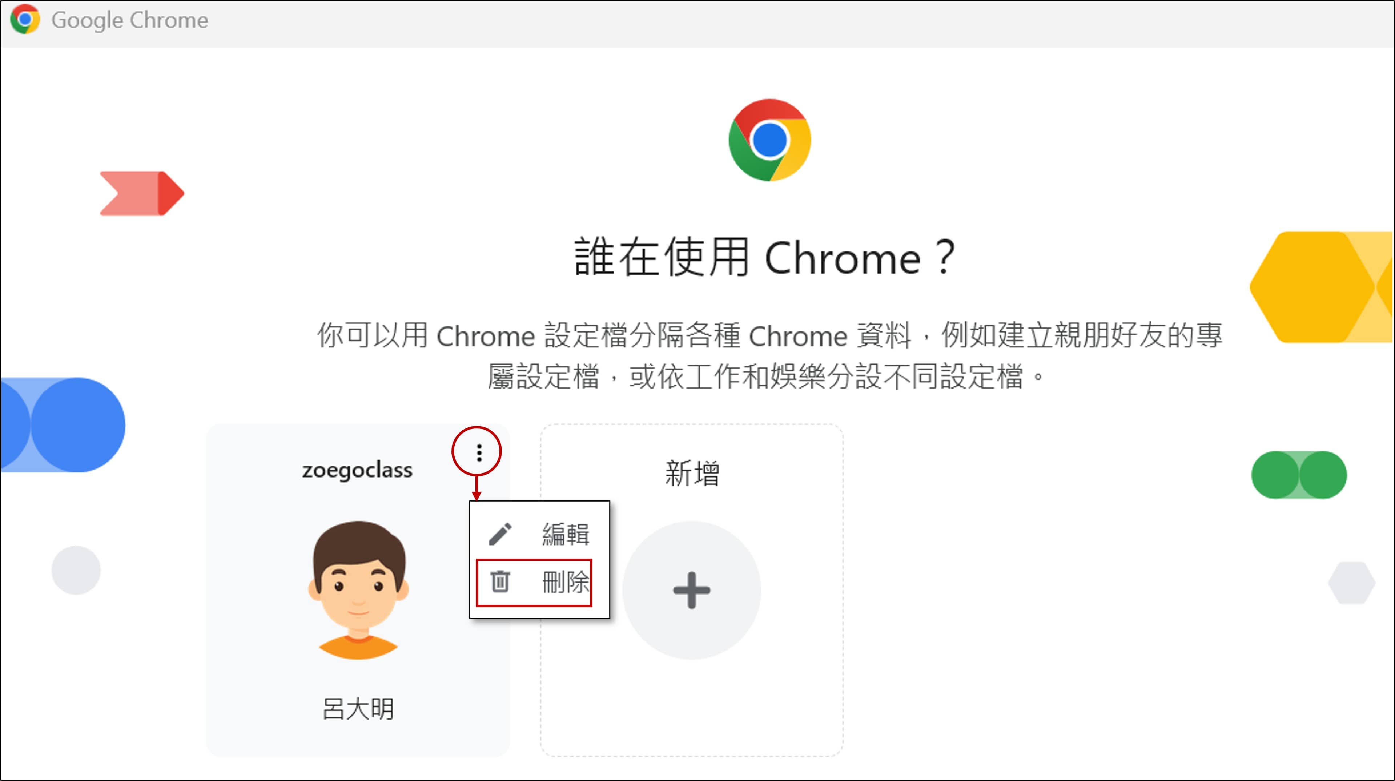Image resolution: width=1395 pixels, height=781 pixels.
Task: Click the red arrow decorative shape
Action: coord(142,193)
